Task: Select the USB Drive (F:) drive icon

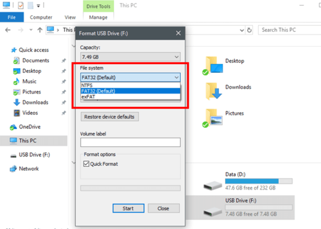Action: 213,211
